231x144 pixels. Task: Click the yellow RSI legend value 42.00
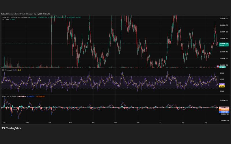pos(19,70)
